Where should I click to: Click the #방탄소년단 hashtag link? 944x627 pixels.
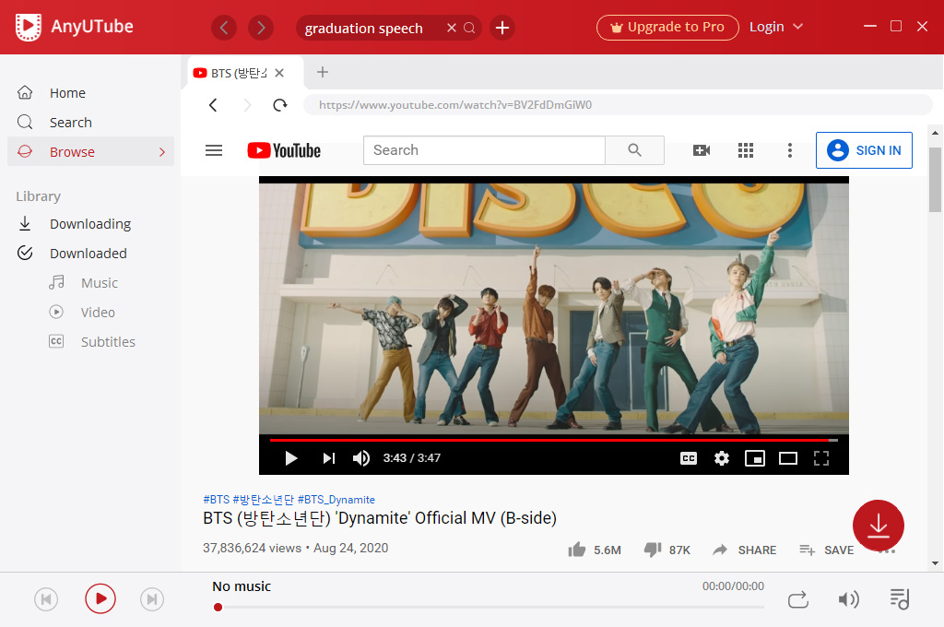(x=263, y=500)
